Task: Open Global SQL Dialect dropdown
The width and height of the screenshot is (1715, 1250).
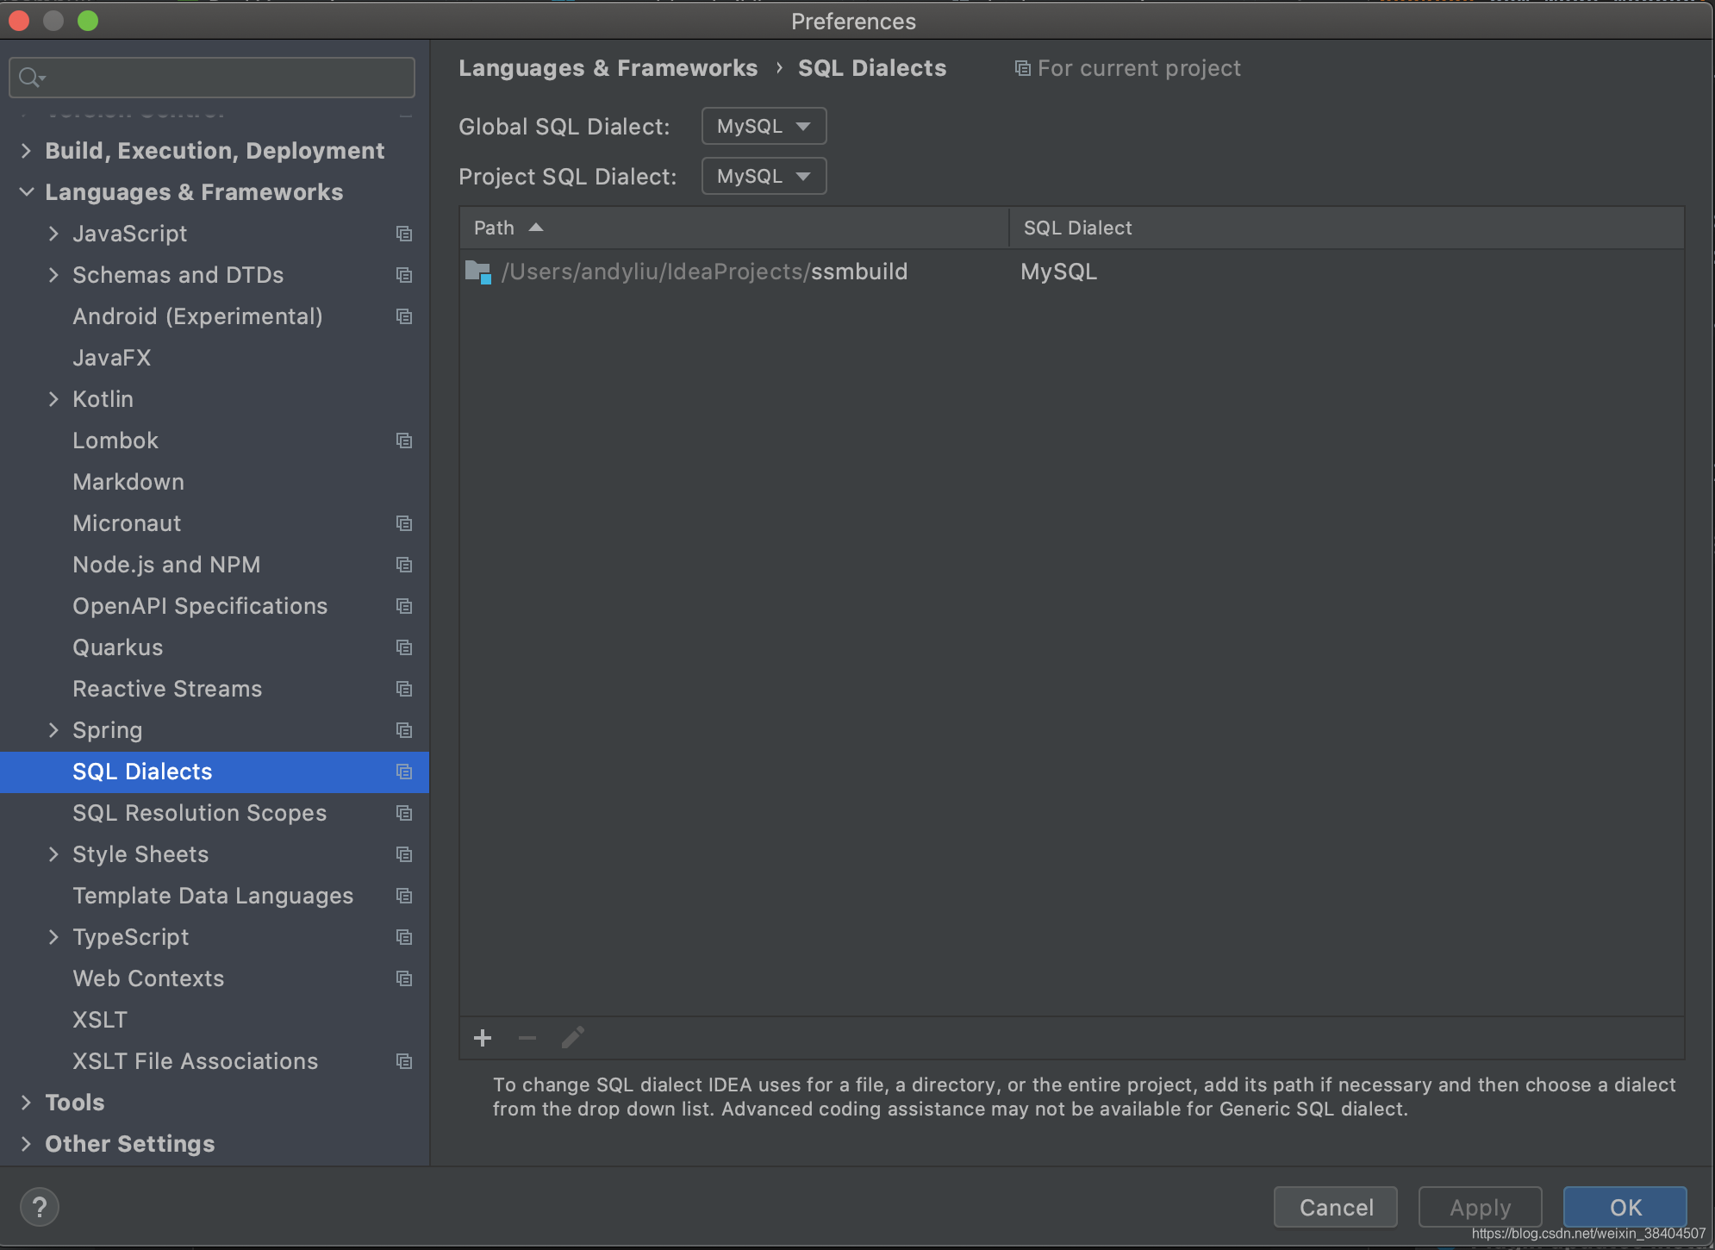Action: pos(764,127)
